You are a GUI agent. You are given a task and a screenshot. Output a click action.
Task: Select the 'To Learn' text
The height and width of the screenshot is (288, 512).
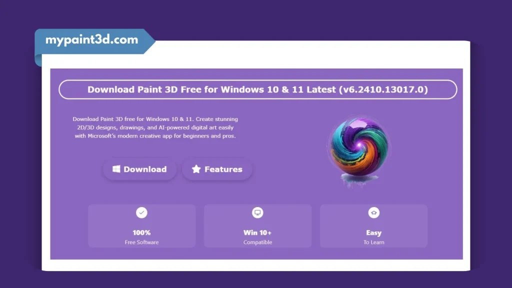point(374,242)
